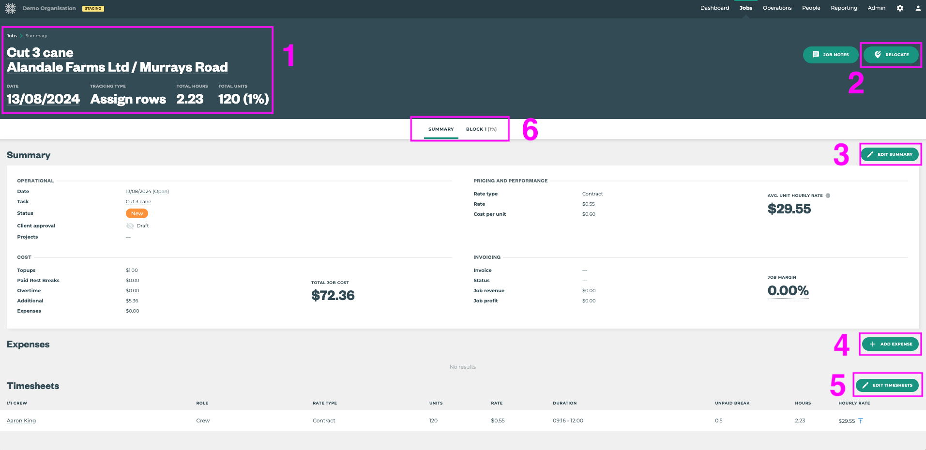Switch to the Block 1 tab

481,129
